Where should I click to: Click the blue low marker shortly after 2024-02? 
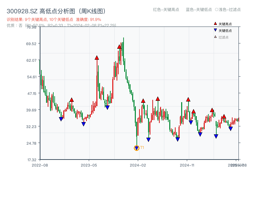point(148,139)
